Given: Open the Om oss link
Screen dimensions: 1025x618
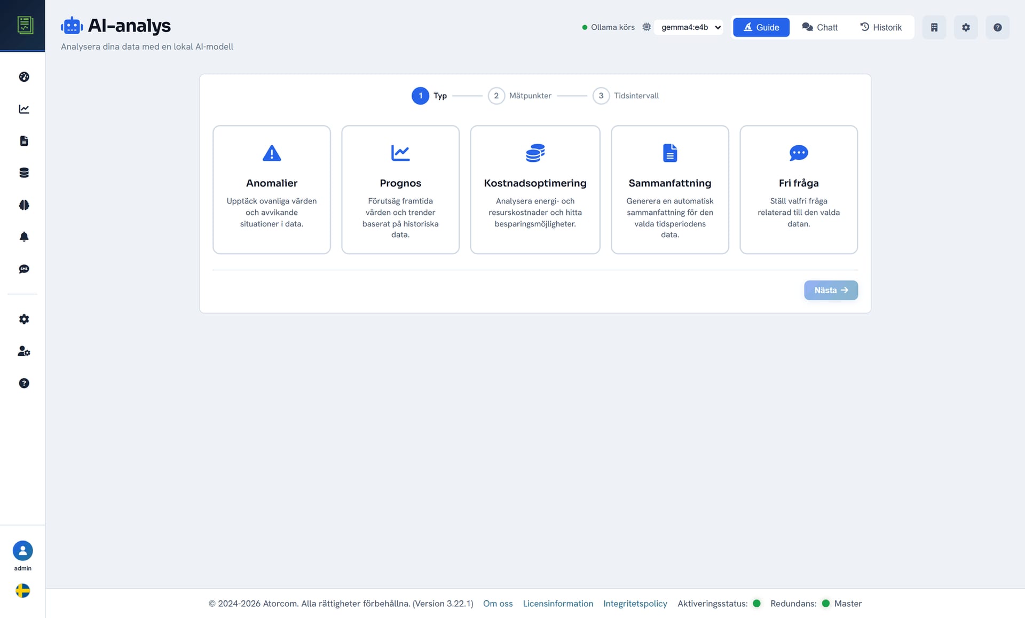Looking at the screenshot, I should click(498, 604).
